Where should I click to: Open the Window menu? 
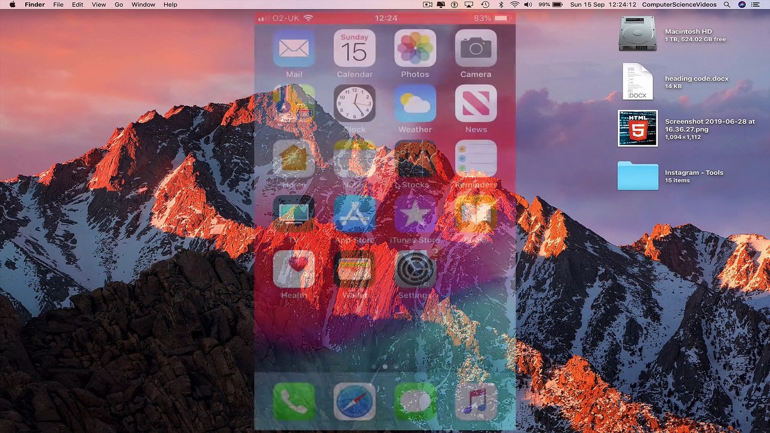[143, 4]
